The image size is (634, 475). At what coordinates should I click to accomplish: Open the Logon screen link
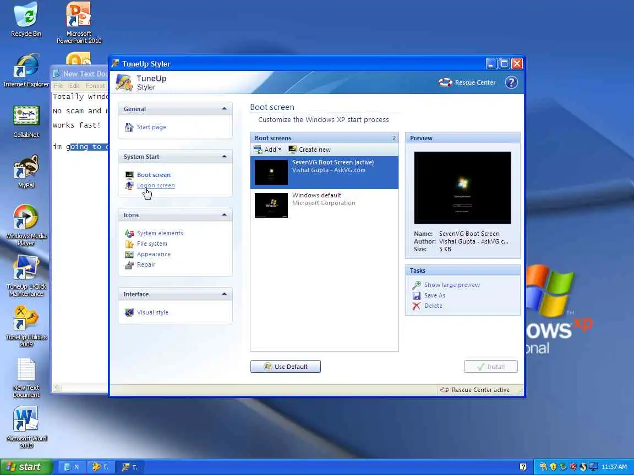coord(156,185)
